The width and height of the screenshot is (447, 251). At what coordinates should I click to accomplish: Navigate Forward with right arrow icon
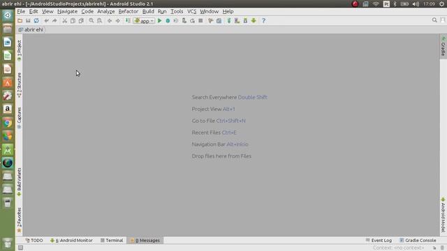[118, 20]
